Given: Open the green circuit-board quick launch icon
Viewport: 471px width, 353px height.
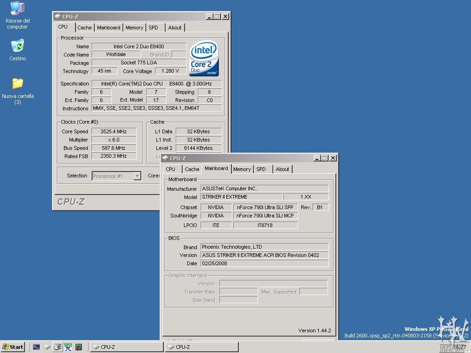Looking at the screenshot, I should (x=79, y=347).
